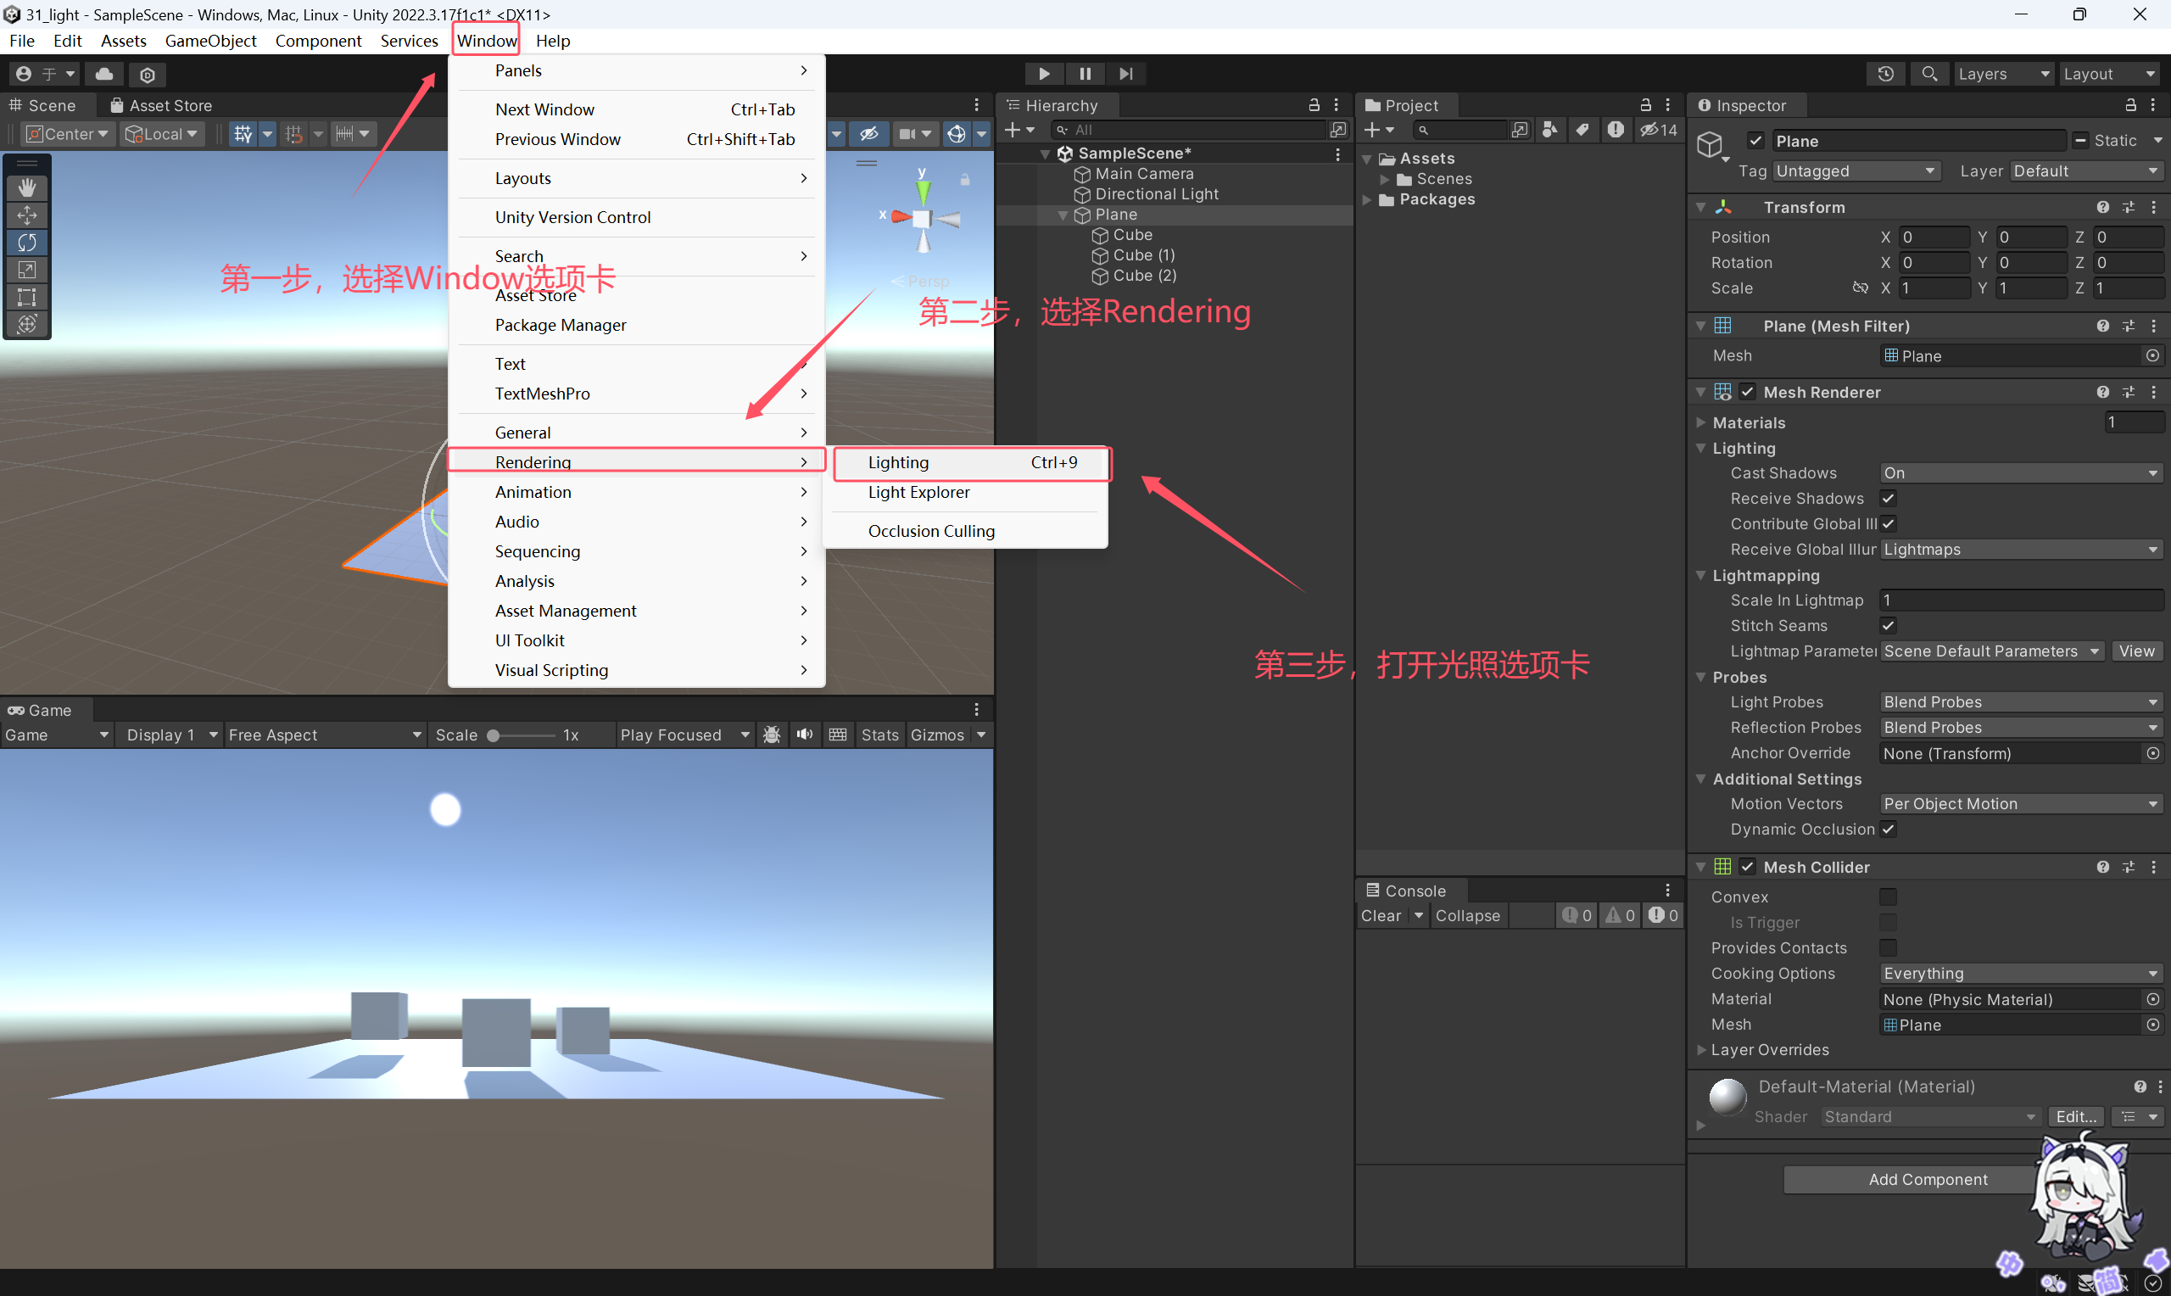Viewport: 2171px width, 1296px height.
Task: Disable the Mesh Renderer checkbox
Action: click(1747, 392)
